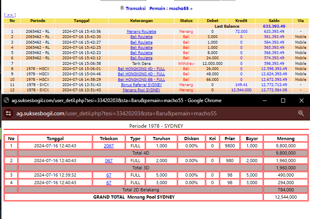This screenshot has height=219, width=310.
Task: Click Saldo value 12,598,393.49
Action: [274, 68]
